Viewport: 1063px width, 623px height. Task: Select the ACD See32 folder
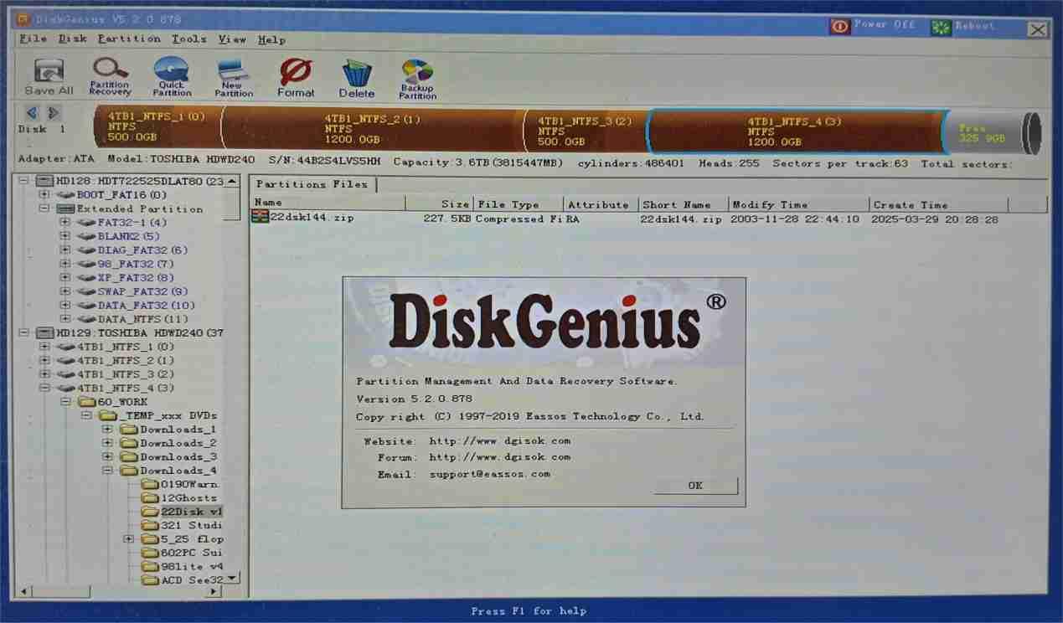pos(182,579)
